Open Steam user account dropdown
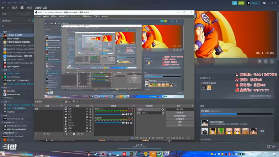 point(255,3)
